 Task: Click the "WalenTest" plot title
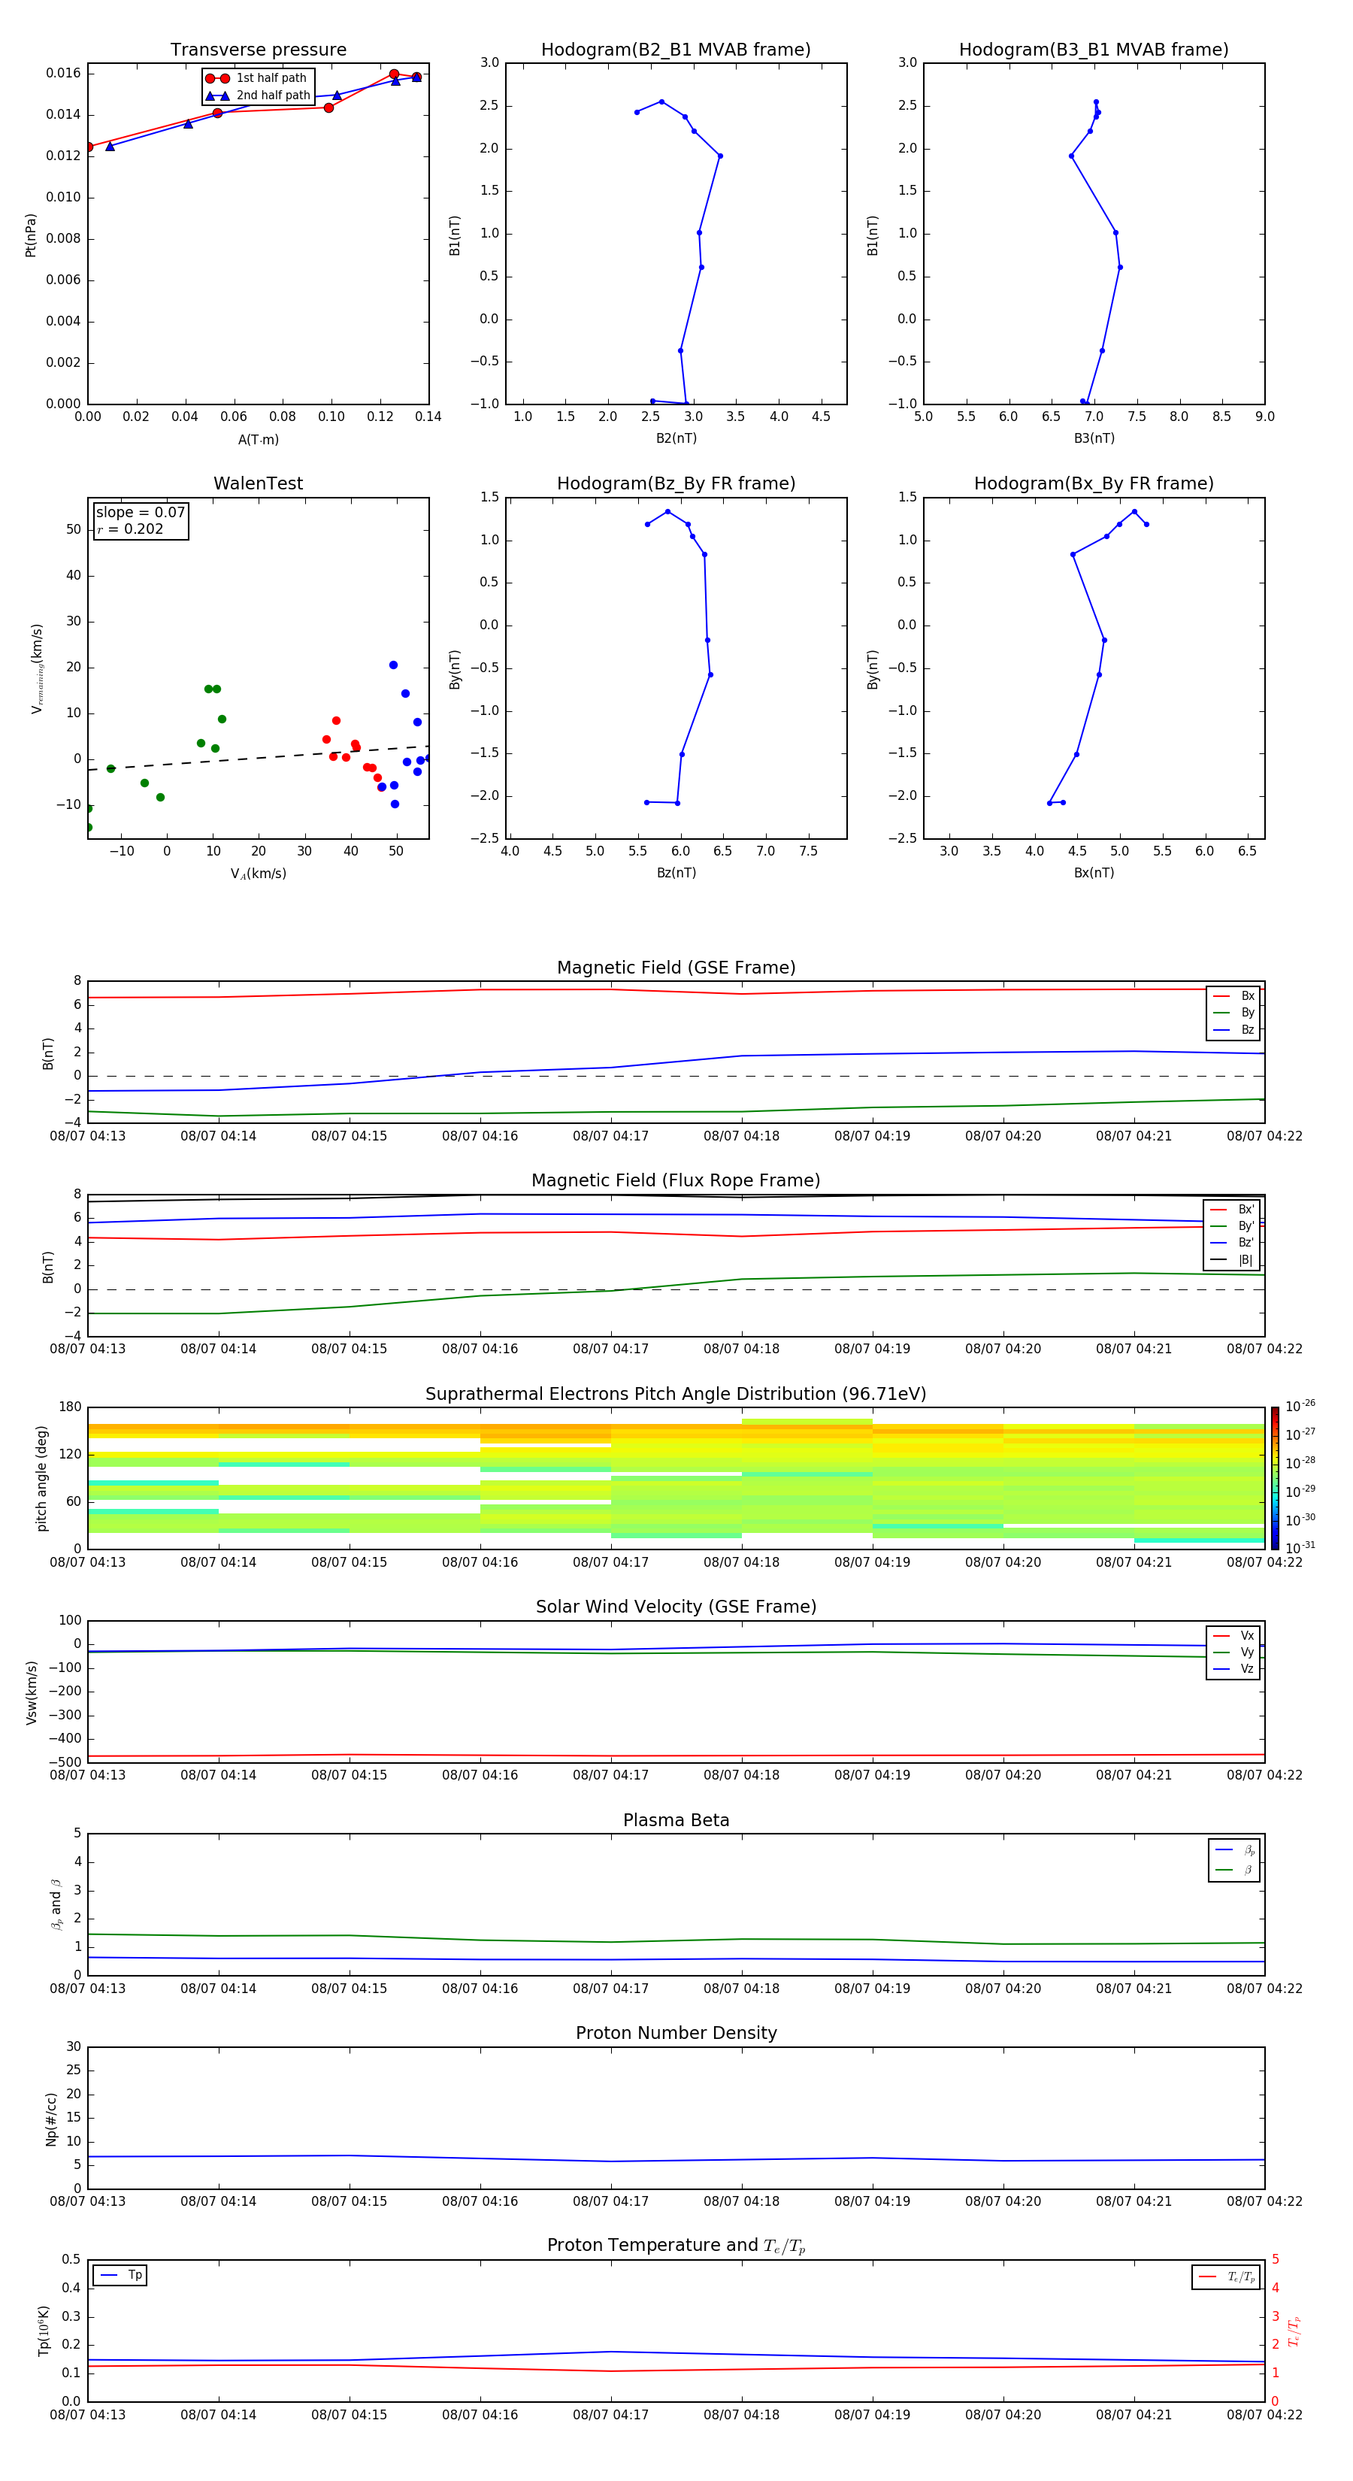pyautogui.click(x=258, y=483)
